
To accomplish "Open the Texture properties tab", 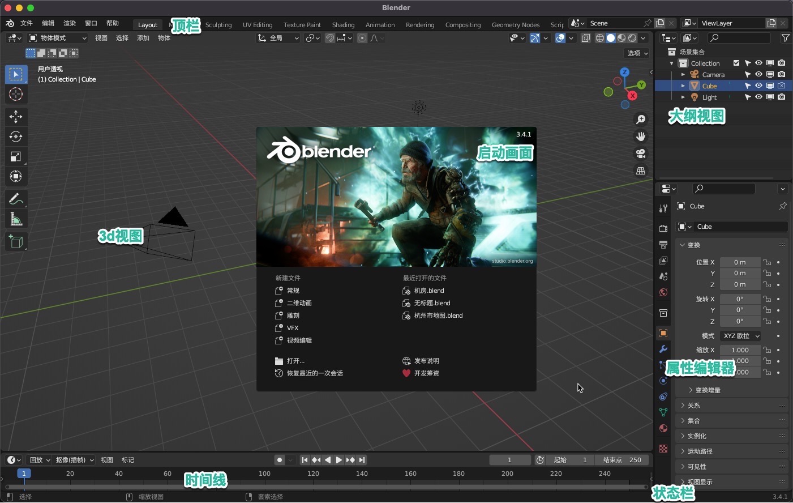I will (x=663, y=449).
